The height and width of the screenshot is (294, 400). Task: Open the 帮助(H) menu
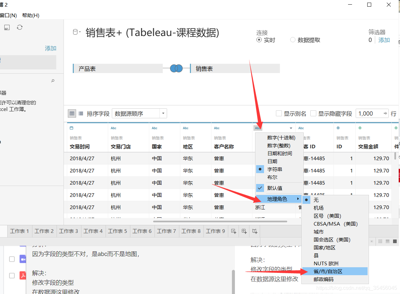click(31, 15)
